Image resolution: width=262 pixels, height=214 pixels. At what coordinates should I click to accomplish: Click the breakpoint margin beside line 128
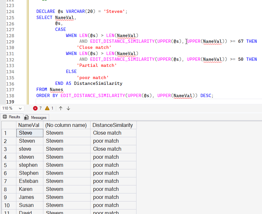pyautogui.click(x=3, y=35)
